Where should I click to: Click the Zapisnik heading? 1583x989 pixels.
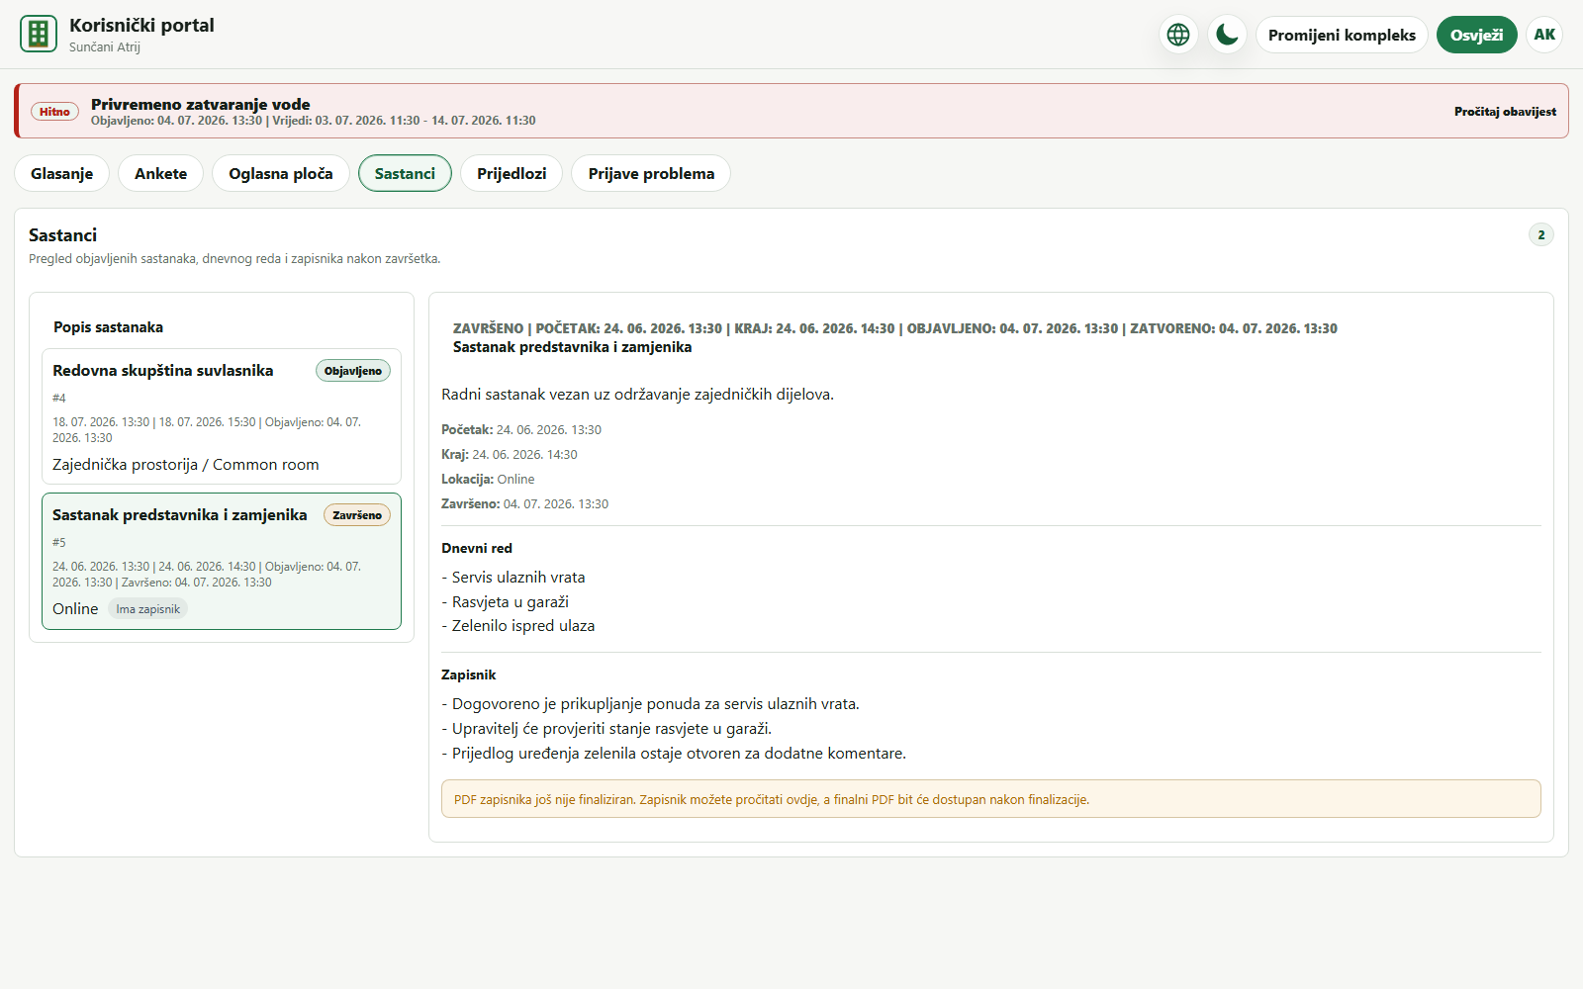point(469,674)
